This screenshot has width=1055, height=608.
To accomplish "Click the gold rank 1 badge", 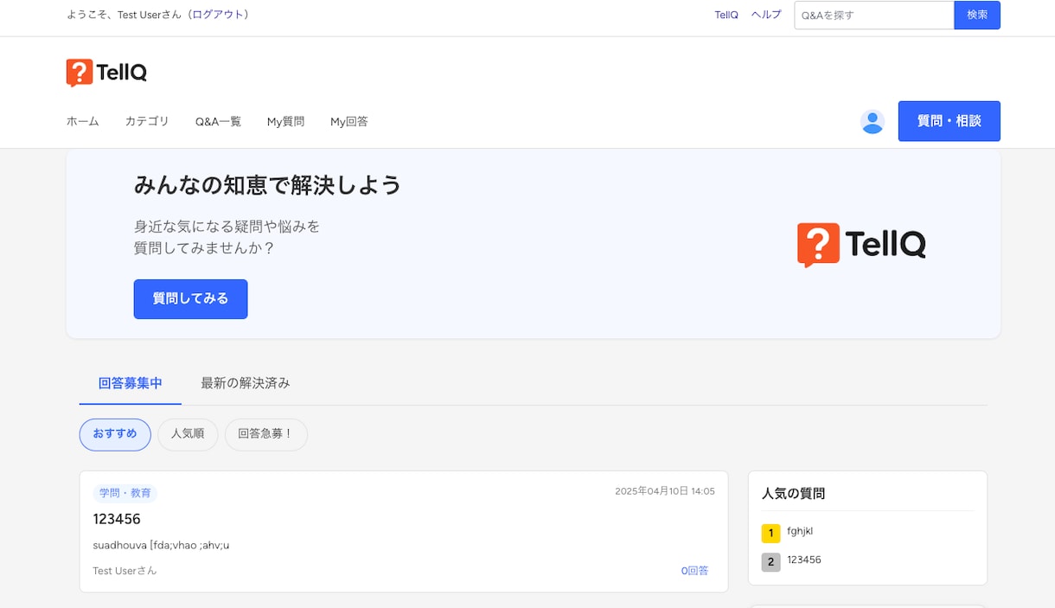I will [770, 533].
